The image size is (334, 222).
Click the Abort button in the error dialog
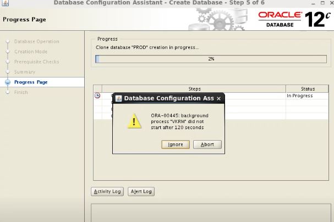pyautogui.click(x=207, y=145)
